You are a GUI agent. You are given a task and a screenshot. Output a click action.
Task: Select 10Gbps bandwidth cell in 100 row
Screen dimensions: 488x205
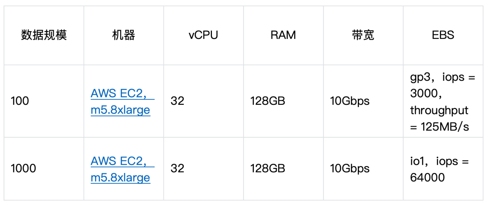coord(350,101)
